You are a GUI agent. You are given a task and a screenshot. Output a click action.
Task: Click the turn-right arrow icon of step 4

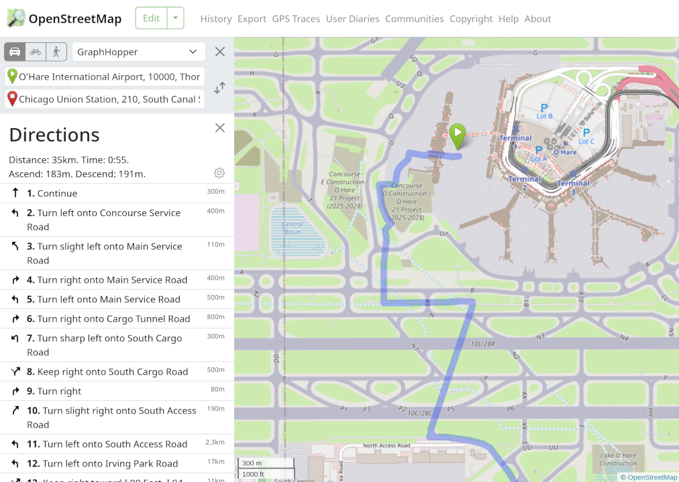15,280
